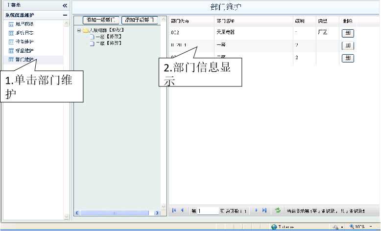Click the grid icon beside 用户权限
Image resolution: width=381 pixels, height=231 pixels.
tap(11, 24)
